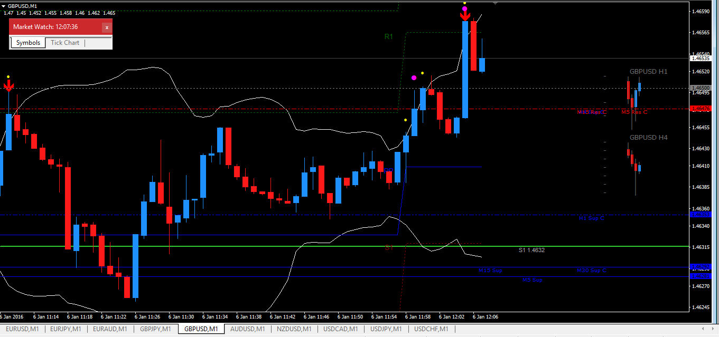Click the H1 Sup C label
719x337 pixels.
[x=592, y=218]
